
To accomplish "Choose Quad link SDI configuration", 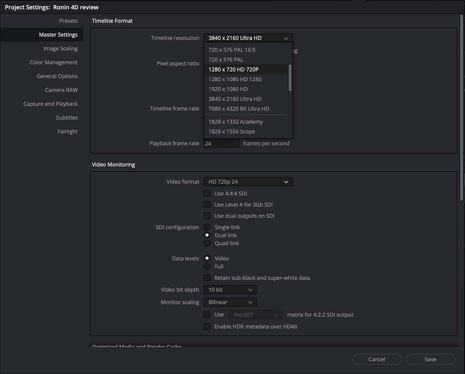I will [x=207, y=244].
